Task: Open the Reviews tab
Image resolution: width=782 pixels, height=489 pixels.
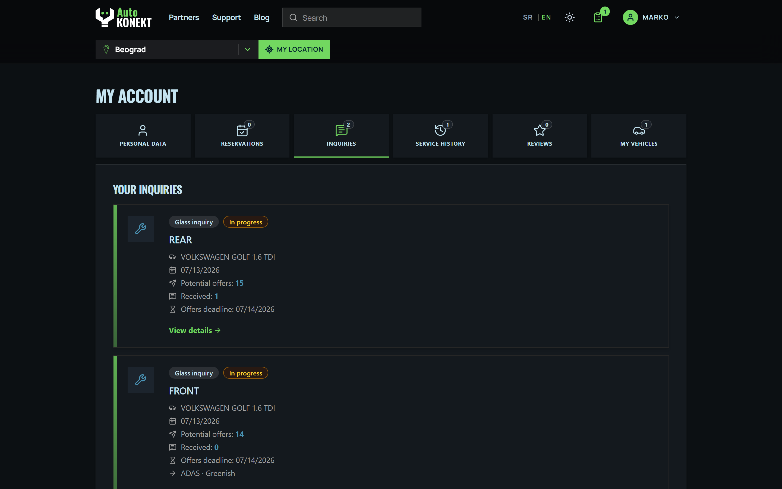Action: 540,136
